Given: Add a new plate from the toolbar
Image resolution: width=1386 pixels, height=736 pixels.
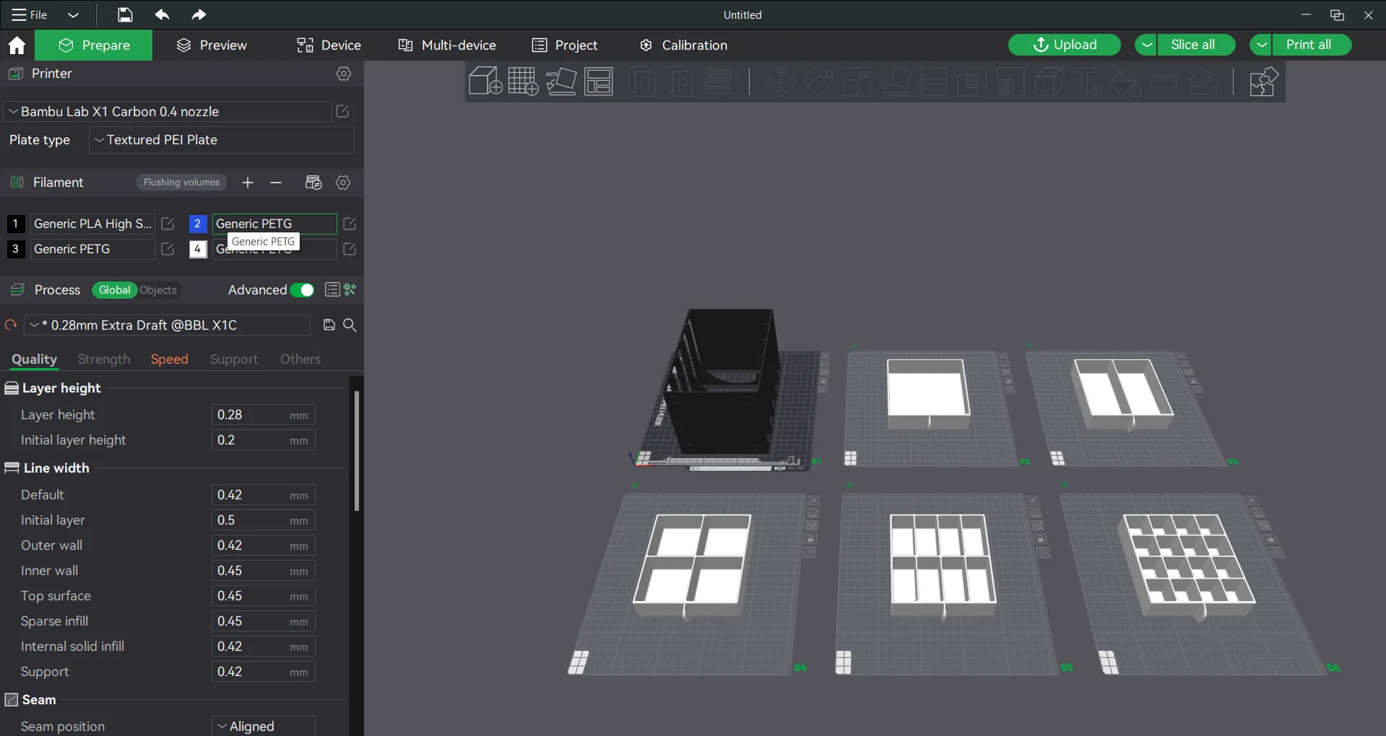Looking at the screenshot, I should click(523, 81).
